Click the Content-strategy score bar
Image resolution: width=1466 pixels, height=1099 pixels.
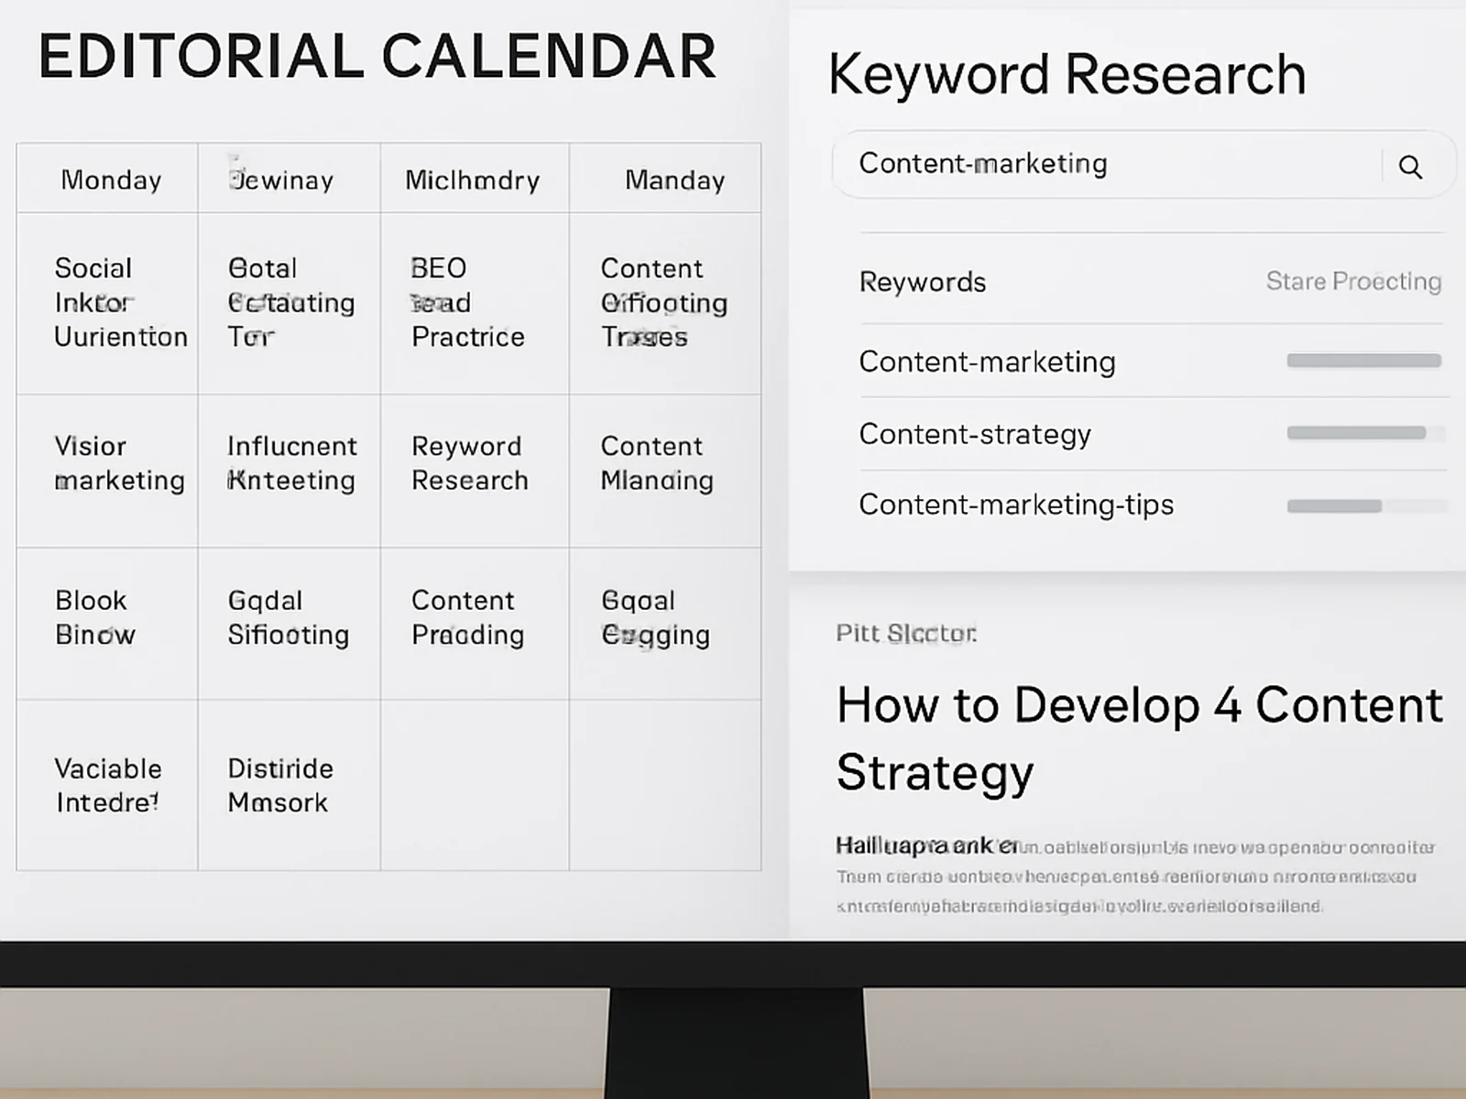1364,433
